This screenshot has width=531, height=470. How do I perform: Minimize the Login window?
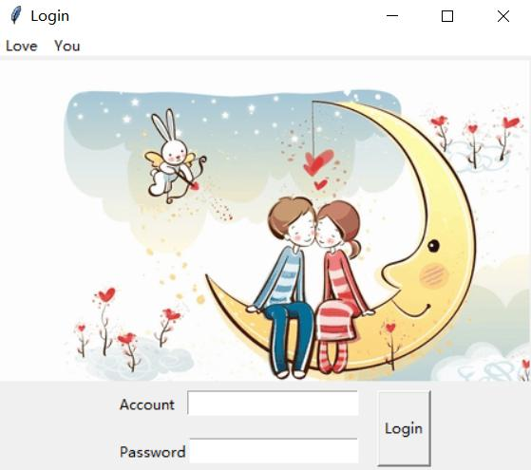392,15
